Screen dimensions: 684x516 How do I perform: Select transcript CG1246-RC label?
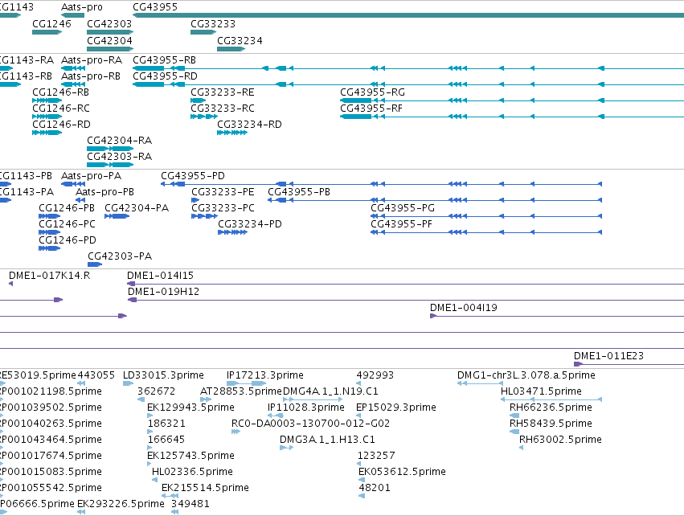click(61, 108)
